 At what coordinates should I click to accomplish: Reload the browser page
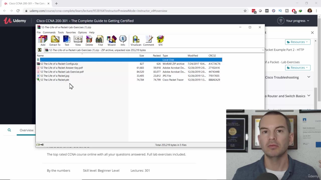[x=18, y=11]
